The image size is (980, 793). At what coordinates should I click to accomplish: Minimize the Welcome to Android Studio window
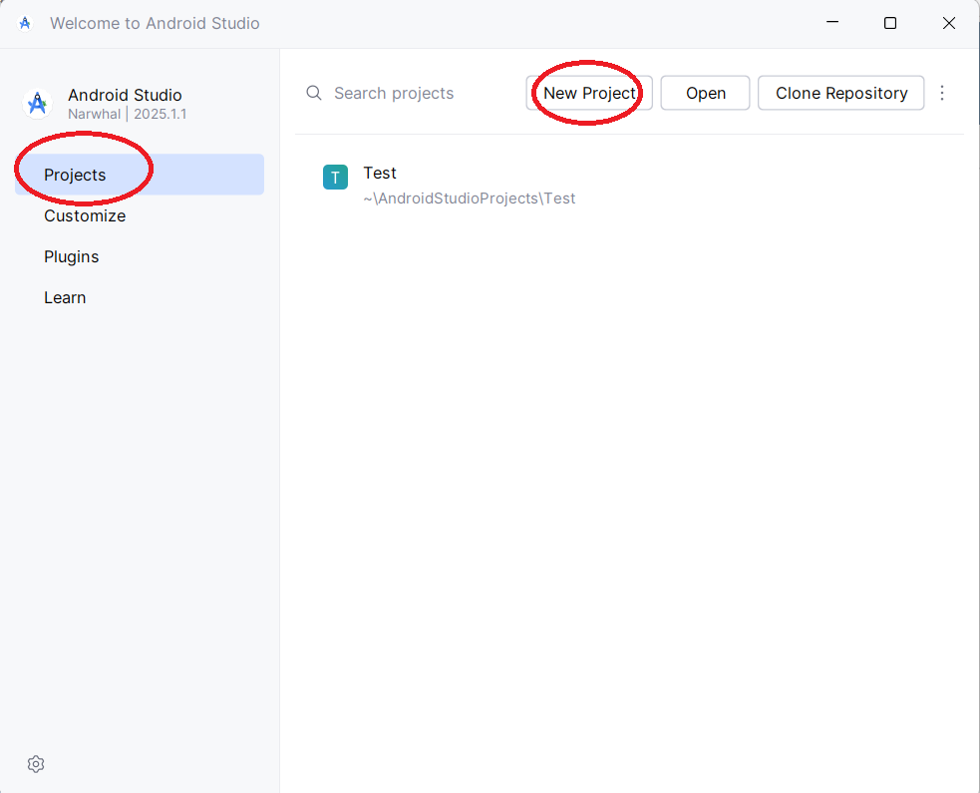point(831,23)
